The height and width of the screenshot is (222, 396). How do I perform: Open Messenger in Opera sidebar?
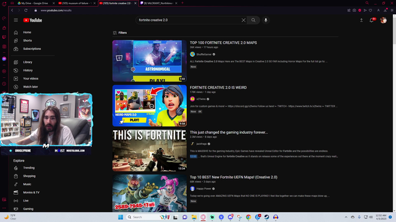[4, 59]
